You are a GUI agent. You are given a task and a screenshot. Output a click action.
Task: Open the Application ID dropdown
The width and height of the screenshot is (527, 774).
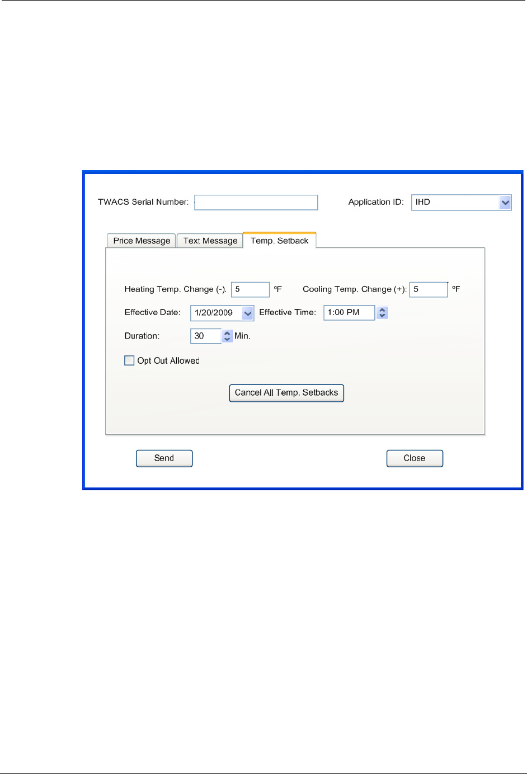coord(505,203)
